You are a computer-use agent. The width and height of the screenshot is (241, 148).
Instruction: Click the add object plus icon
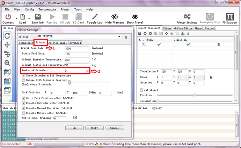pos(145,33)
